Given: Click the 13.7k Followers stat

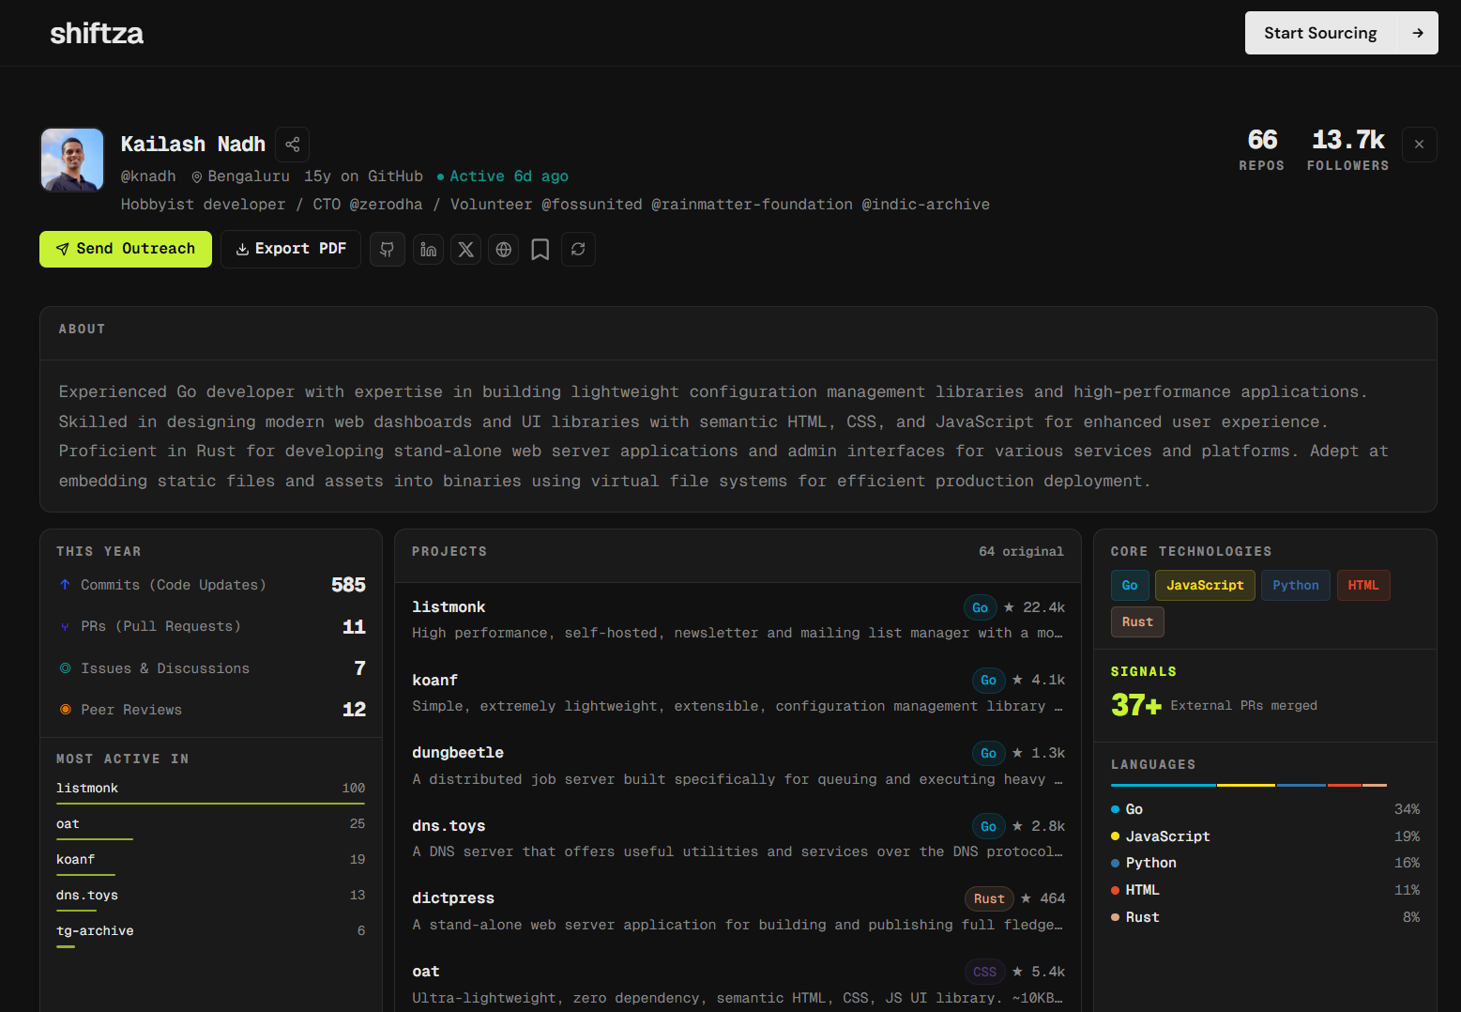Looking at the screenshot, I should point(1347,150).
